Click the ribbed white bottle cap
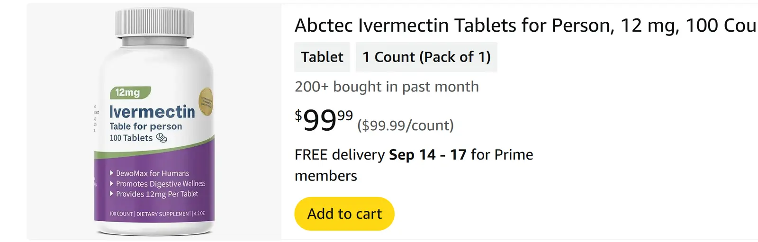The width and height of the screenshot is (758, 242). [154, 22]
